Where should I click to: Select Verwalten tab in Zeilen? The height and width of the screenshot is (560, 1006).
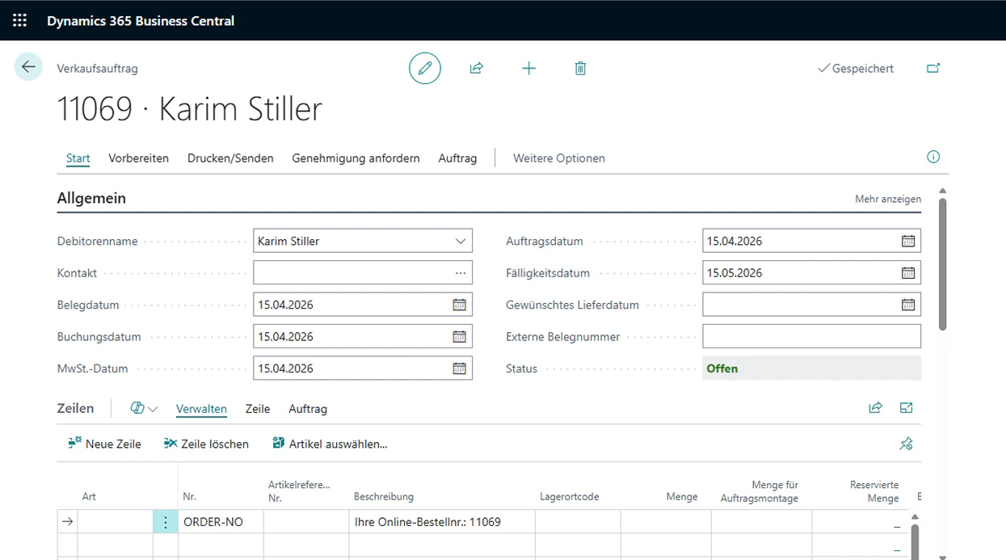(201, 409)
